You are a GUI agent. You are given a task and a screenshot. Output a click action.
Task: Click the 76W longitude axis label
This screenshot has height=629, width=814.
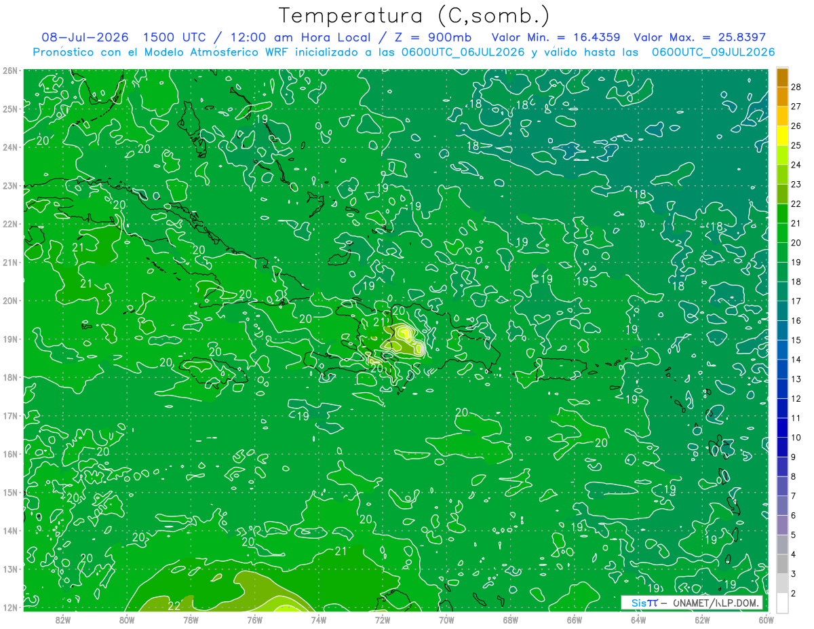[254, 620]
